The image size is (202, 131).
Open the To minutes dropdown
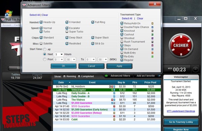click(x=103, y=59)
